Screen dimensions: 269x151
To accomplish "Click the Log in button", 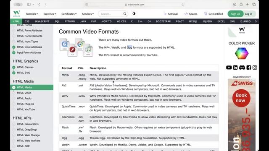I will point(248,14).
